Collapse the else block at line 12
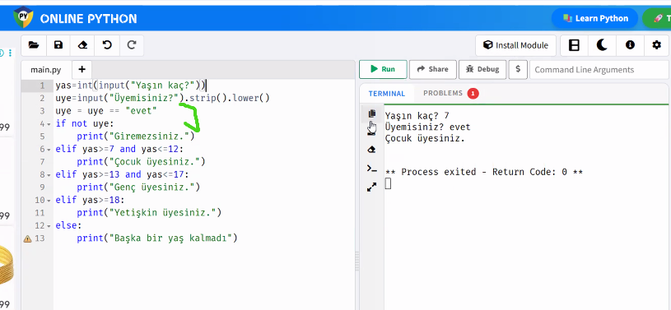 coord(49,226)
